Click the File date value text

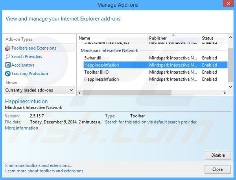(66, 122)
